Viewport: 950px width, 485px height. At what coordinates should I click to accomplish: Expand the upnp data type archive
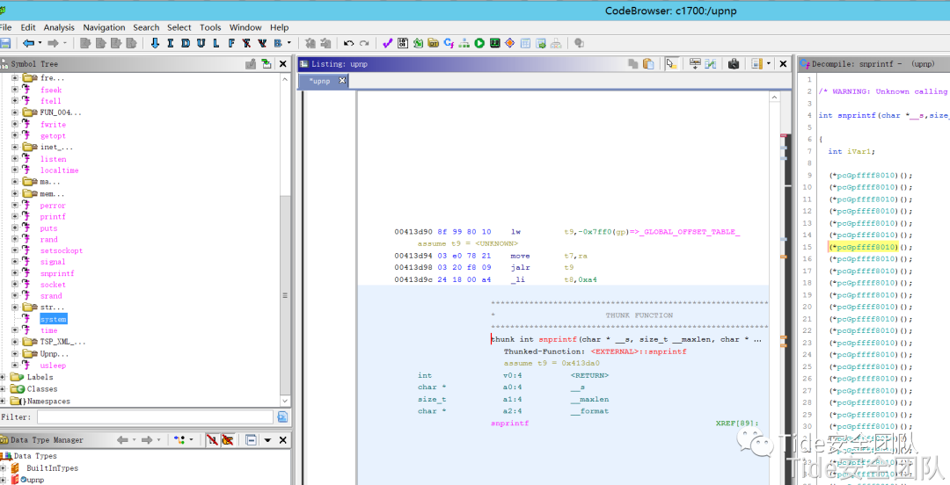(4, 480)
